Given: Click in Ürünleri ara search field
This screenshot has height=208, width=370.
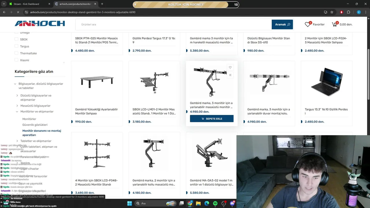Looking at the screenshot, I should point(173,25).
